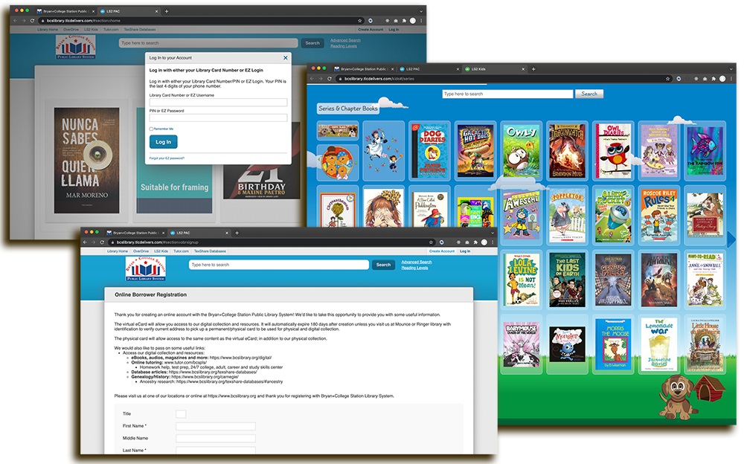Image resolution: width=744 pixels, height=464 pixels.
Task: Focus PIN or EZ Password field
Action: click(x=218, y=117)
